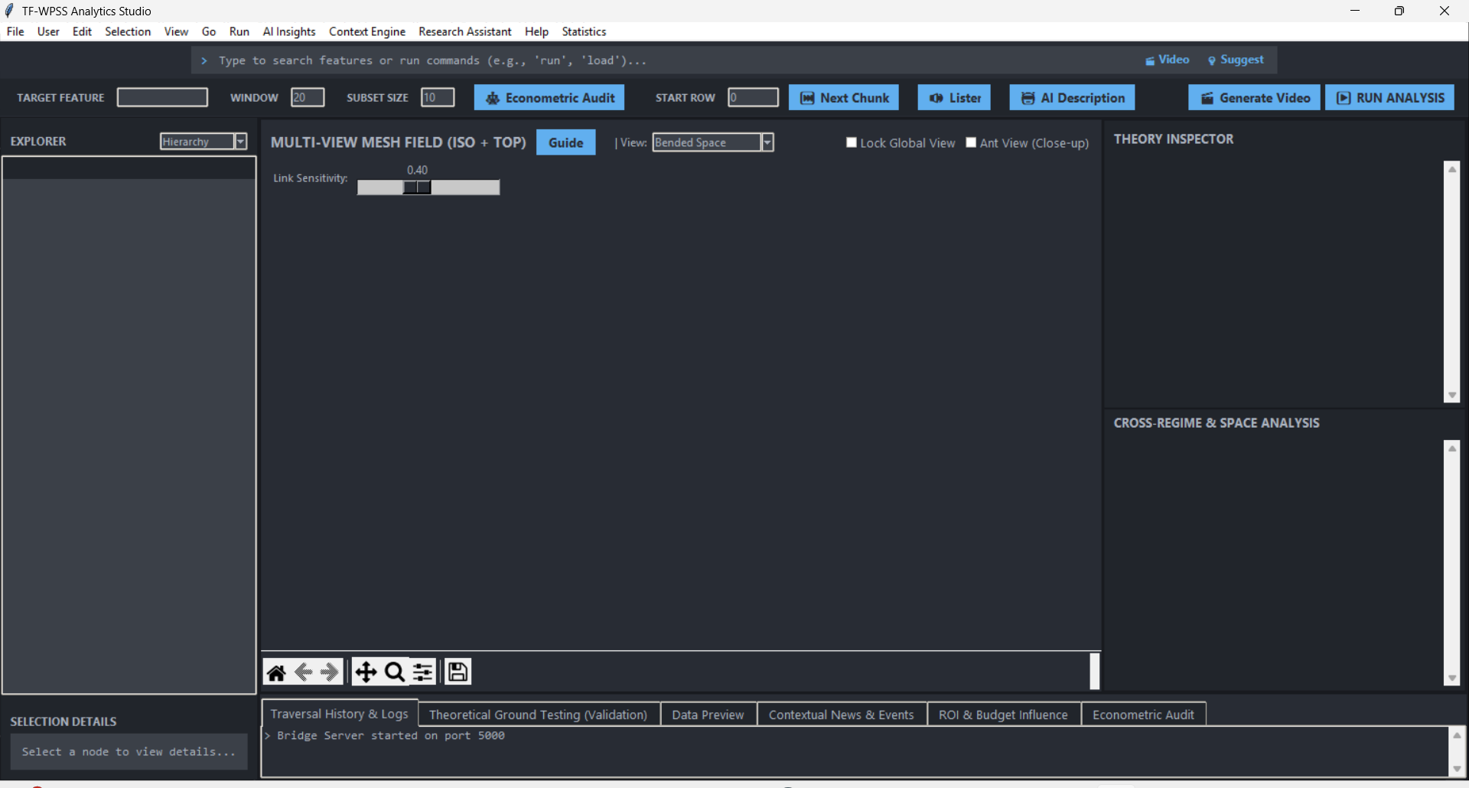
Task: Click the Next Chunk button
Action: (x=844, y=97)
